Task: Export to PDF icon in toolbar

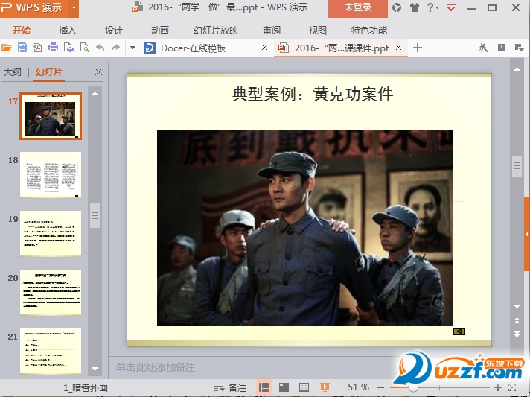Action: (x=37, y=48)
